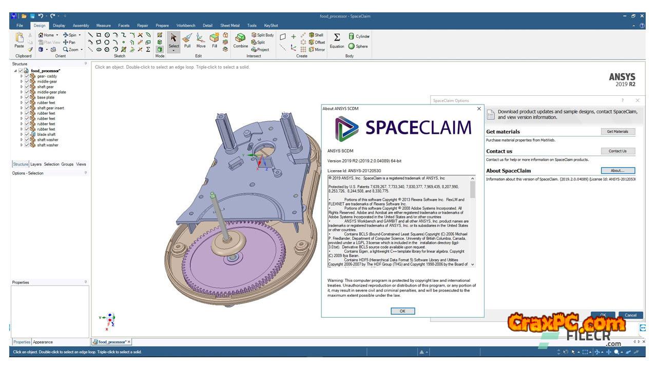The width and height of the screenshot is (657, 369).
Task: Uncheck visibility of gear- caddy component
Action: [x=27, y=76]
